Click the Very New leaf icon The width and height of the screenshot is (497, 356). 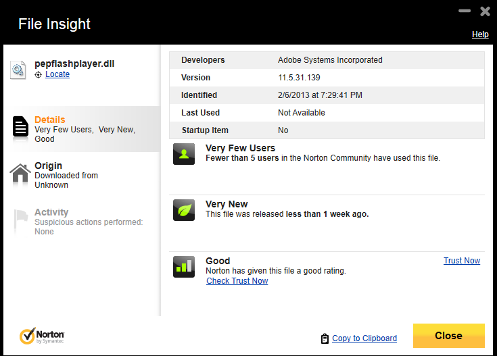[184, 210]
